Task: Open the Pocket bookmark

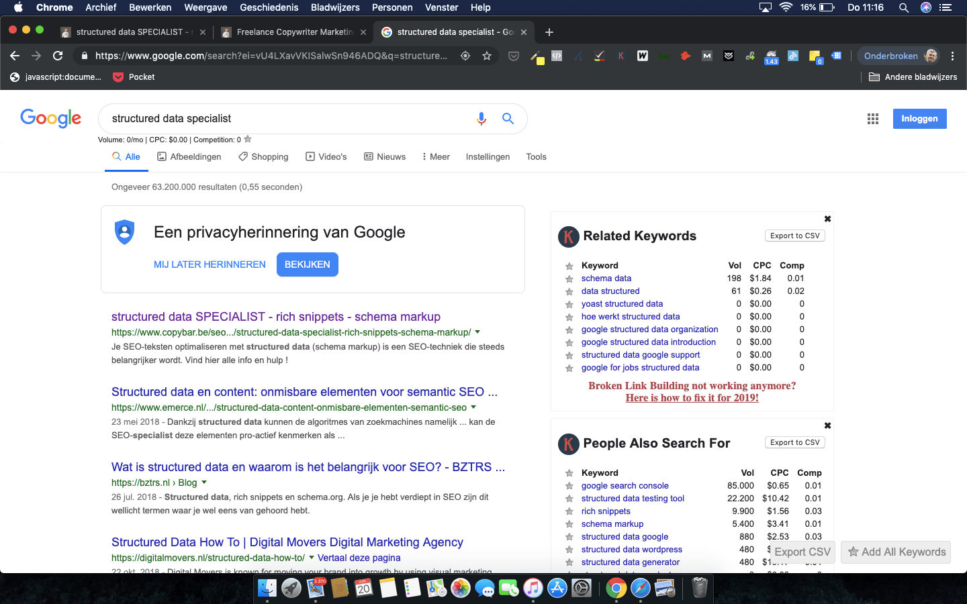Action: pyautogui.click(x=134, y=77)
